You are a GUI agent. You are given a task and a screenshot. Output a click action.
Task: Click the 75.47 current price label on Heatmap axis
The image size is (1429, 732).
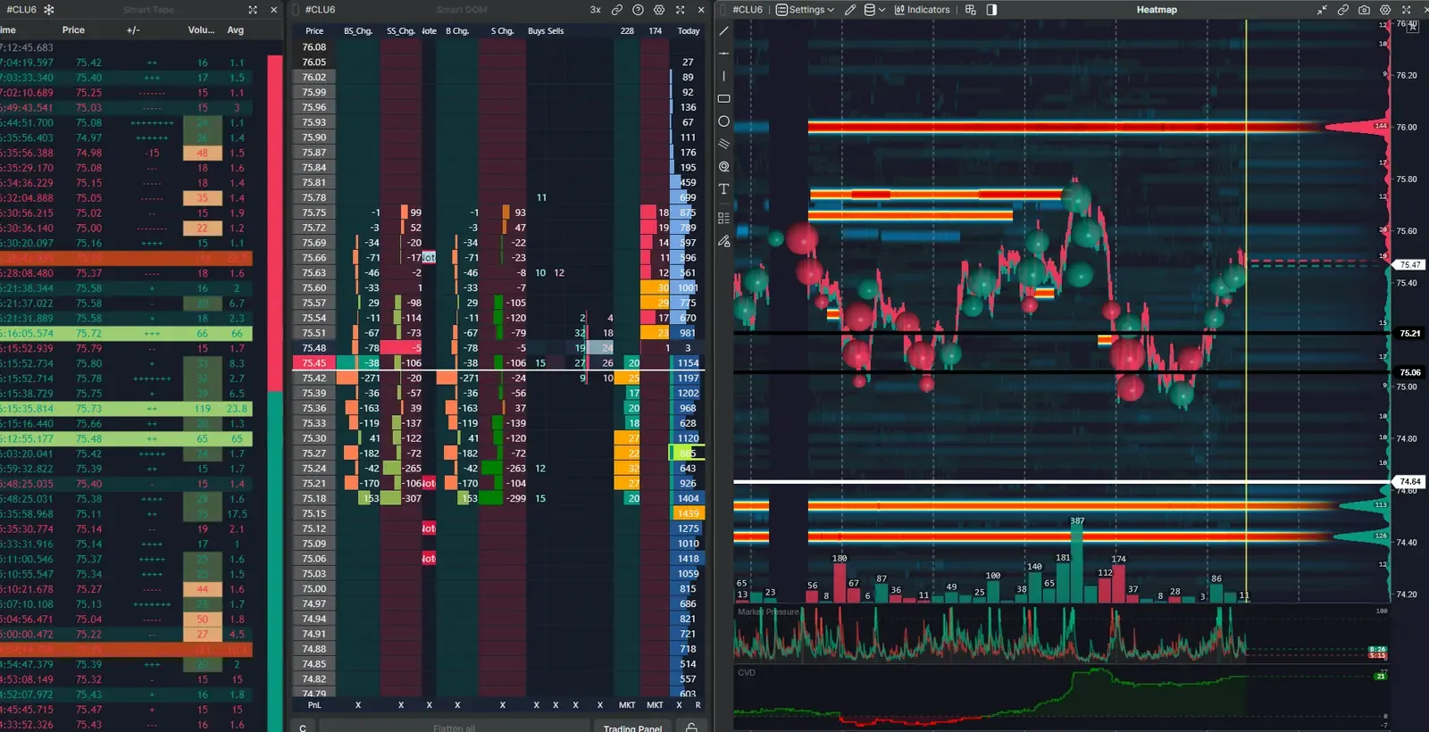click(1410, 265)
